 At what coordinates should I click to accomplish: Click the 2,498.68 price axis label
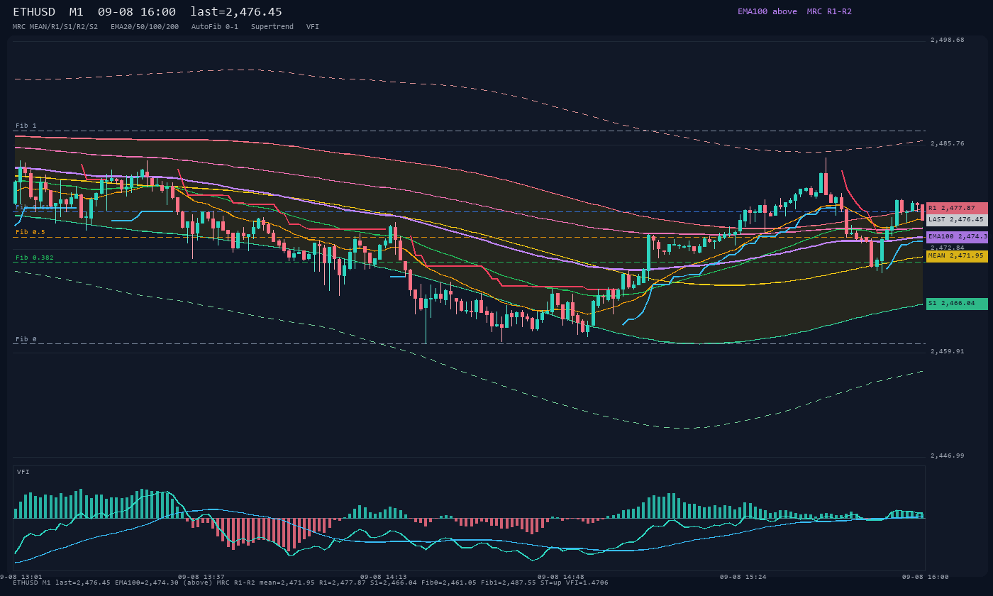pos(948,40)
